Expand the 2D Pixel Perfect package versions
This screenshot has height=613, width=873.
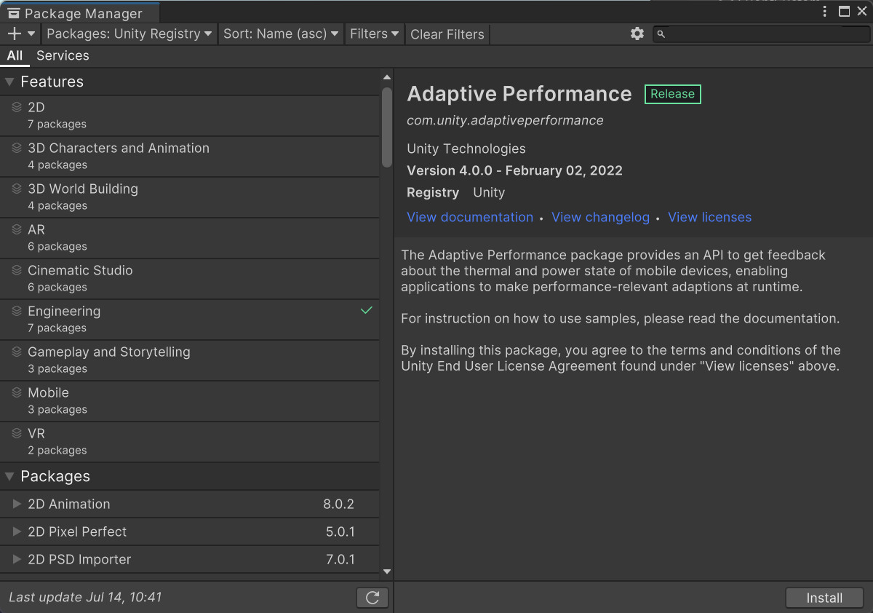17,531
